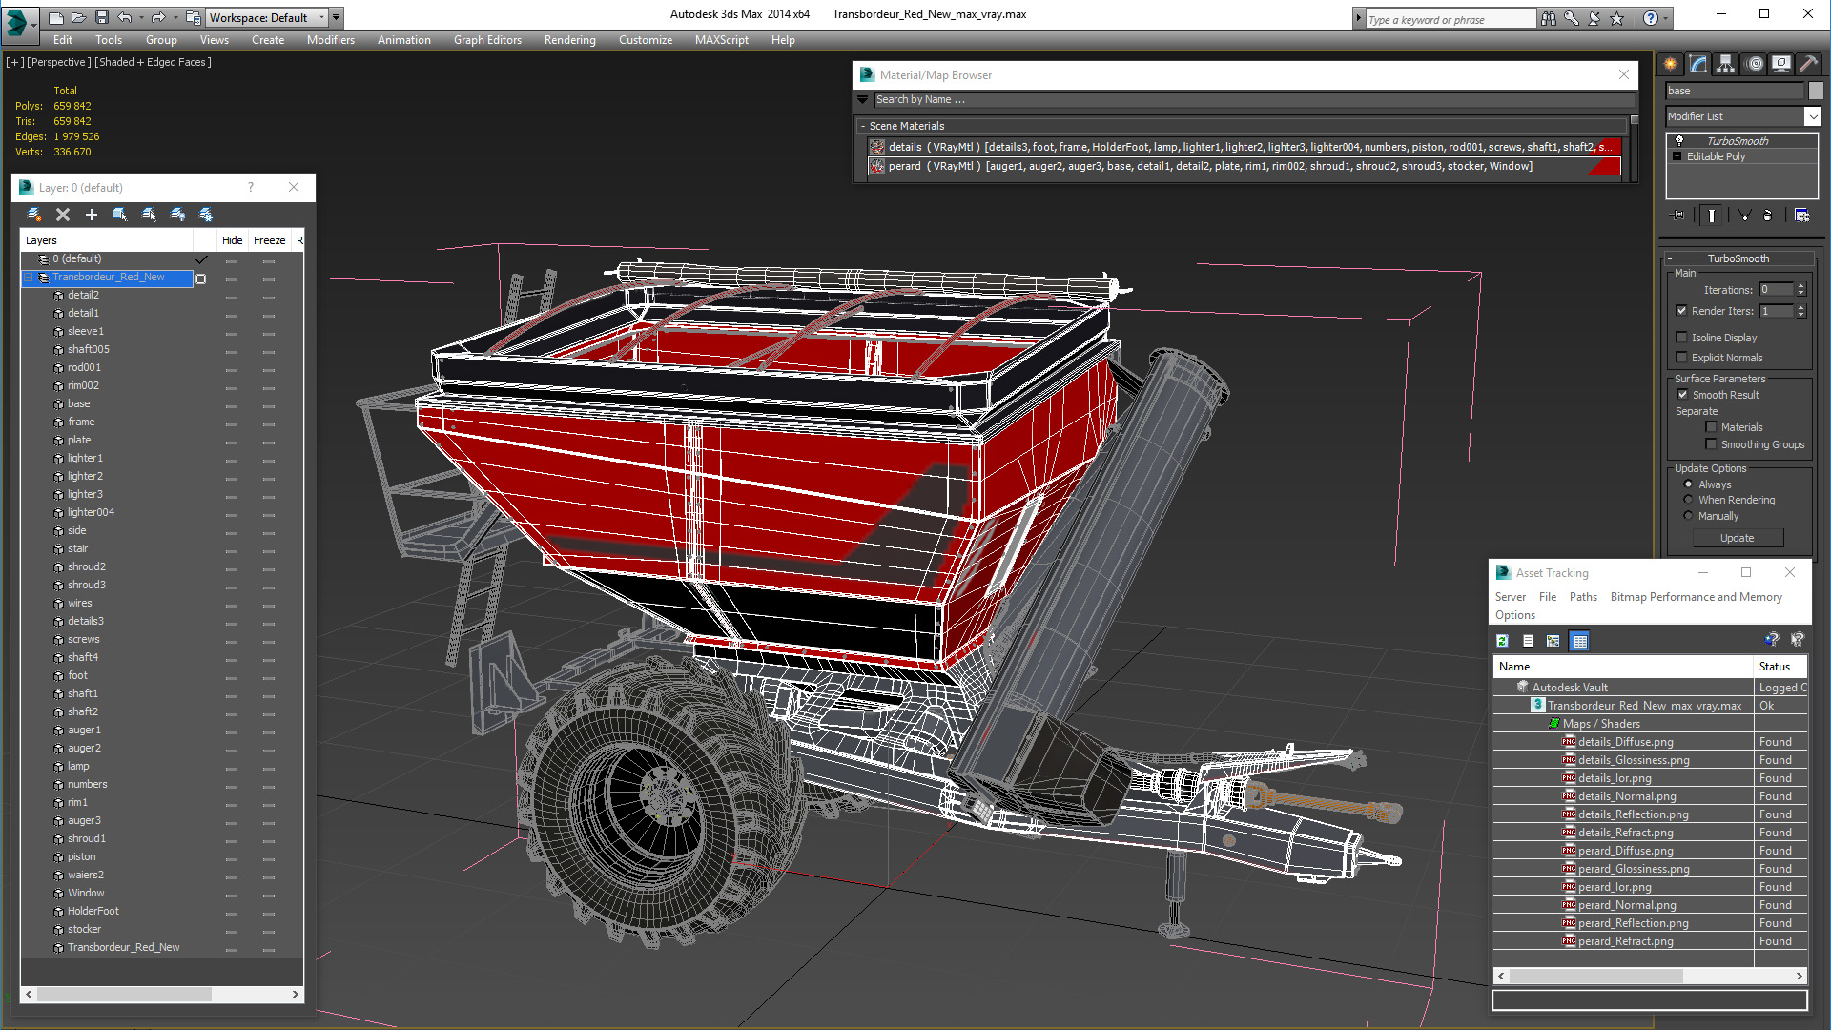The width and height of the screenshot is (1831, 1030).
Task: Click Delete layer X icon
Action: (x=63, y=215)
